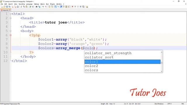The width and height of the screenshot is (187, 105).
Task: Collapse the body fold marker on line 5
Action: 11,31
